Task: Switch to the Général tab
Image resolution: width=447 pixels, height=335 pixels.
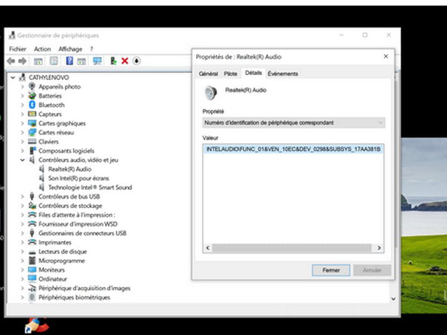Action: point(208,74)
